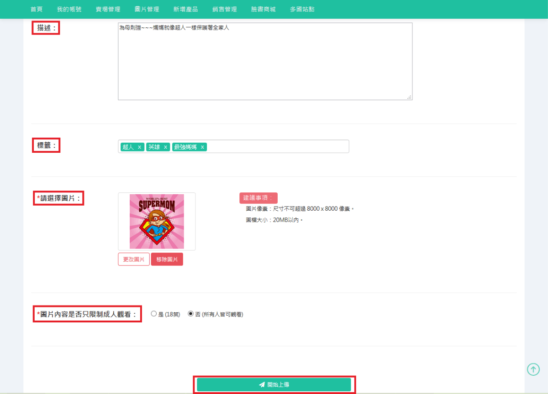548x394 pixels.
Task: Remove the 英雄 tag via its x
Action: [x=165, y=147]
